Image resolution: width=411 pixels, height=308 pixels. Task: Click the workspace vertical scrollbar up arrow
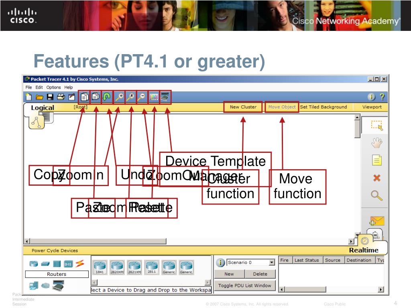(357, 118)
